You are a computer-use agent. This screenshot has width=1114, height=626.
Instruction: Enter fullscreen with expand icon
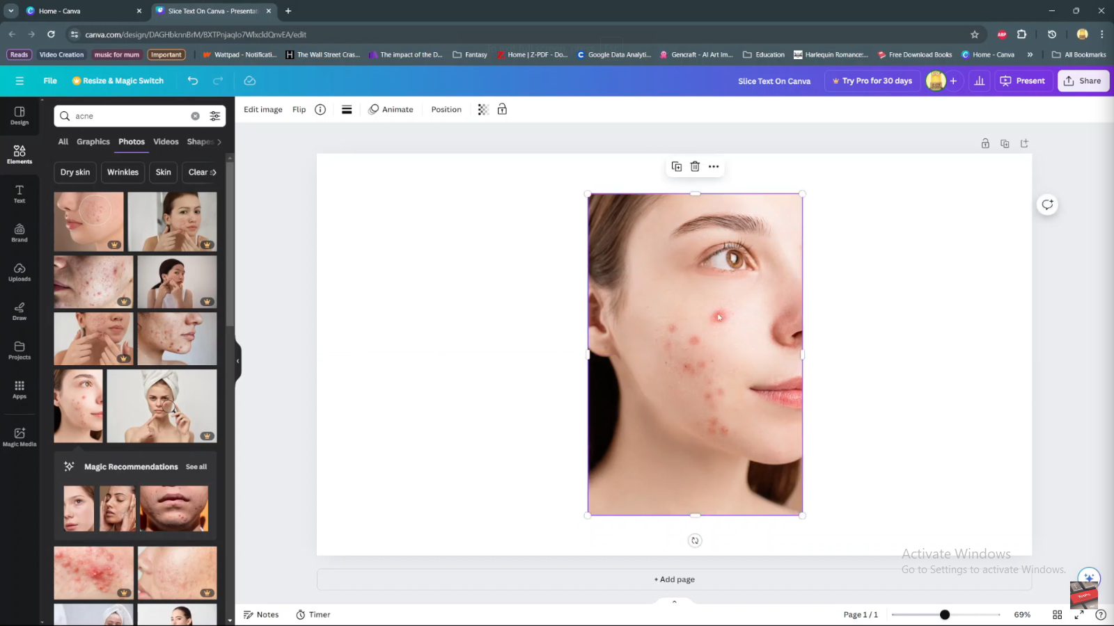click(1079, 615)
